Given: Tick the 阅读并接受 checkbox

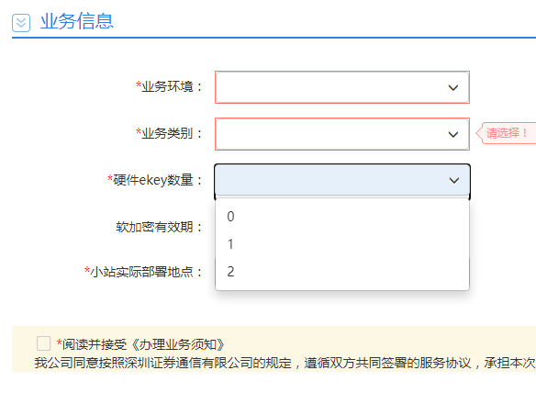Looking at the screenshot, I should click(44, 343).
